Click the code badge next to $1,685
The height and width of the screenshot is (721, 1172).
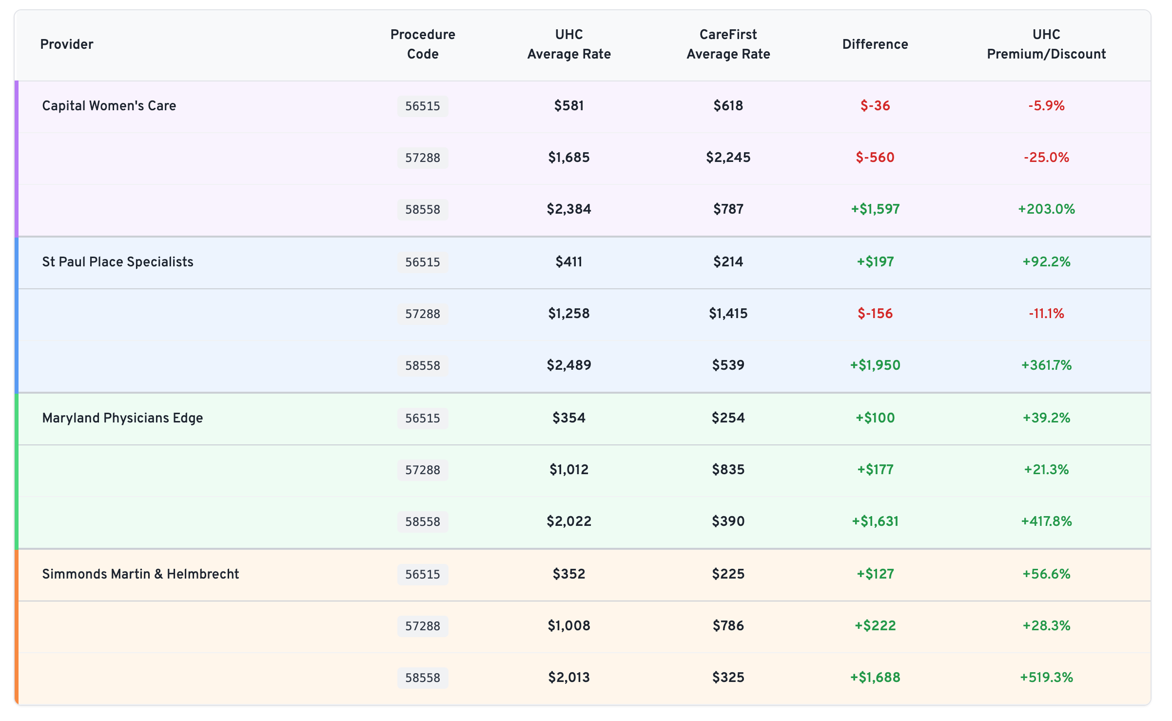(423, 158)
